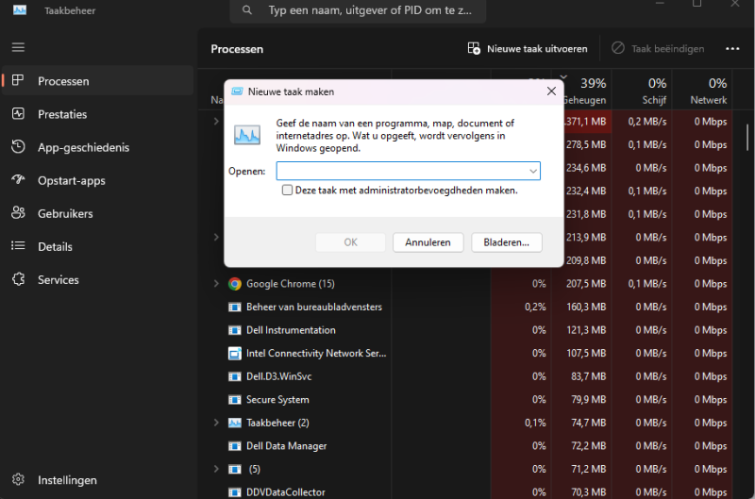
Task: Click the hamburger navigation menu icon
Action: pyautogui.click(x=18, y=47)
